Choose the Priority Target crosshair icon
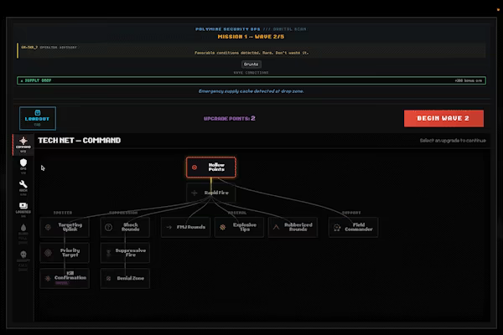The width and height of the screenshot is (503, 335). (48, 253)
